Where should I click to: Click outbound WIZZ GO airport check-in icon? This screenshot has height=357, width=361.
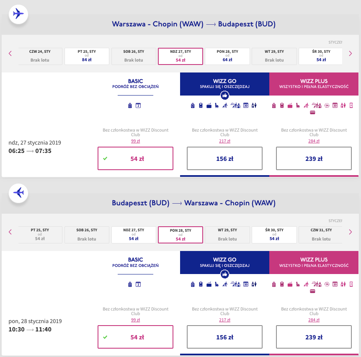(x=235, y=105)
